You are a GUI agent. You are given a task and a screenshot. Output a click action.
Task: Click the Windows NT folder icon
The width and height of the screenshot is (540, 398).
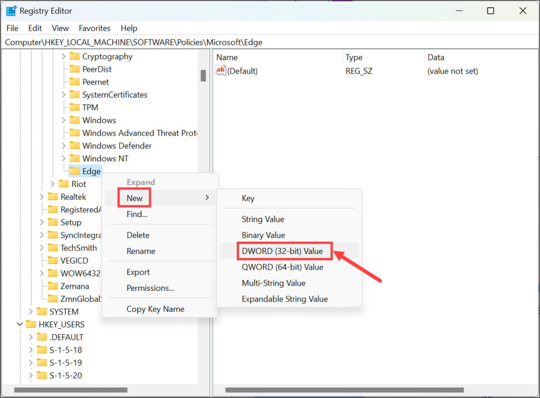point(74,158)
